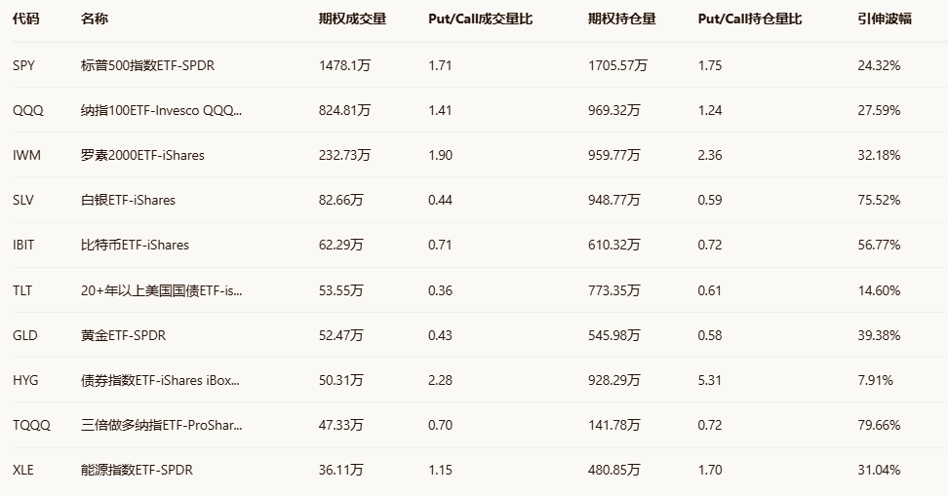The width and height of the screenshot is (948, 496).
Task: Click the 5.31 Put/Call open interest value
Action: tap(710, 379)
